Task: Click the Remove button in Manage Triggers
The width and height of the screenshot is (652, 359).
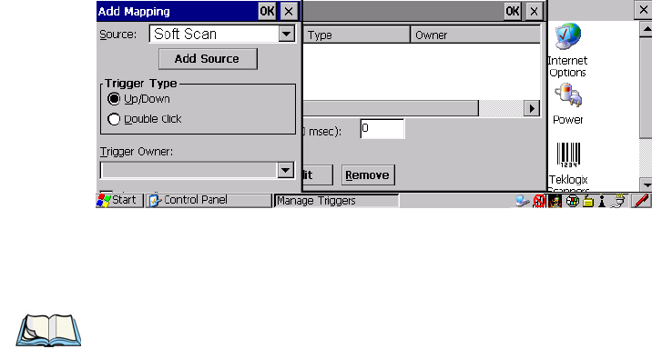Action: point(368,175)
